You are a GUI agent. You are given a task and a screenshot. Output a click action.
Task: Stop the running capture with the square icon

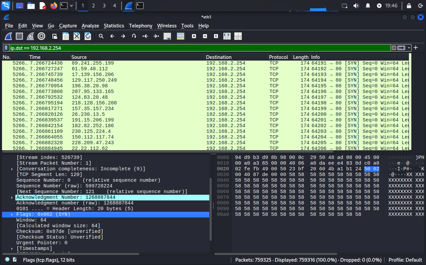coord(19,36)
